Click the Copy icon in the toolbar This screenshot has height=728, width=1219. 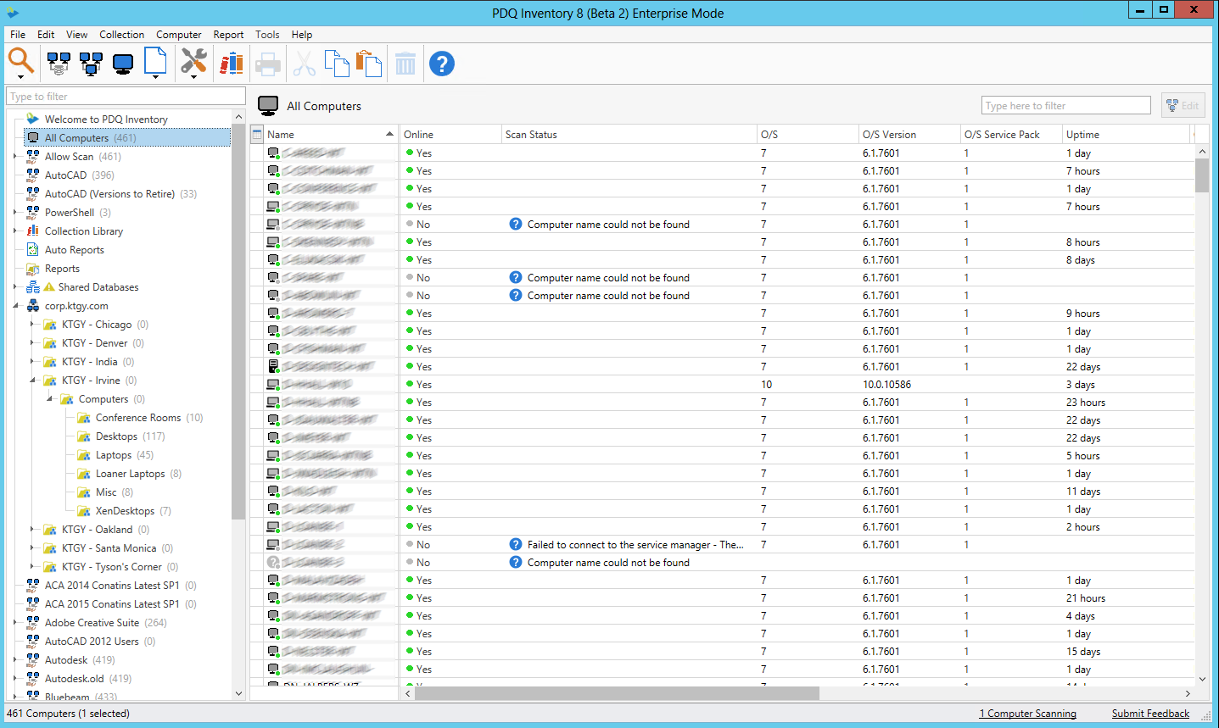338,62
